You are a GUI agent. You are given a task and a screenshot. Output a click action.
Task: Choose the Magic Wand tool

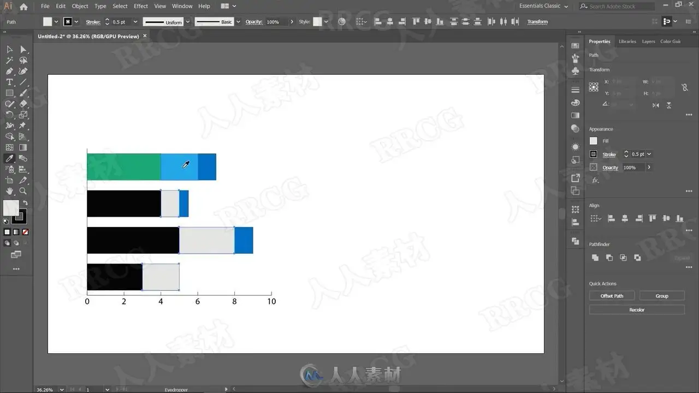pyautogui.click(x=9, y=61)
